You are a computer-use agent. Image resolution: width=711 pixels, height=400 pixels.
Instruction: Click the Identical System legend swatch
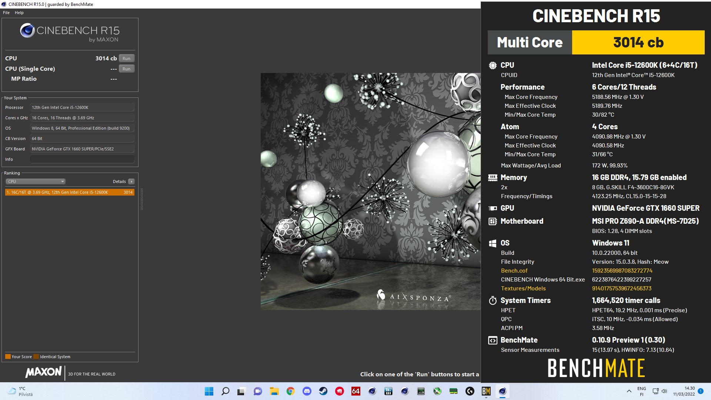click(36, 357)
